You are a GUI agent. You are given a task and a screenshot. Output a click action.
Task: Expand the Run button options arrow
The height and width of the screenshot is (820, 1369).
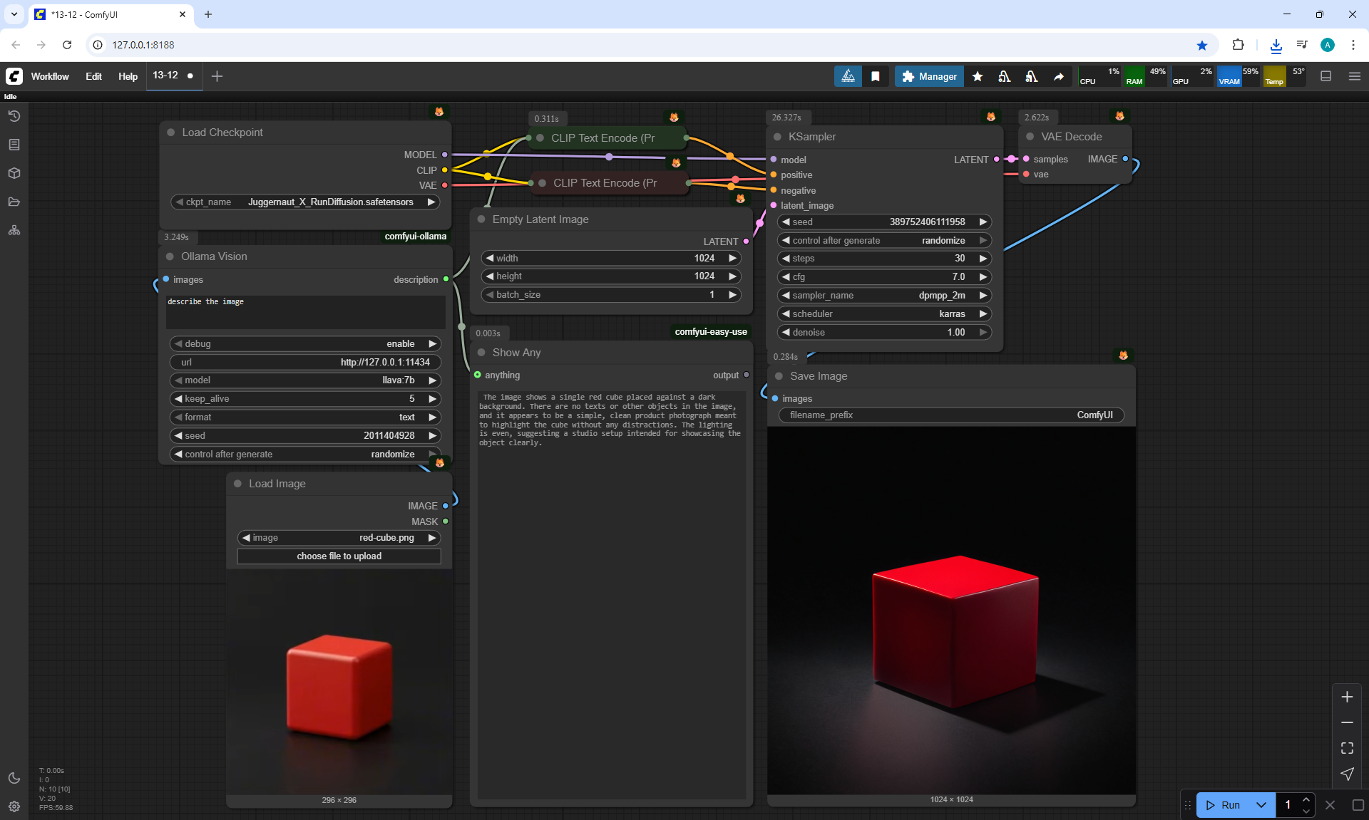coord(1261,805)
